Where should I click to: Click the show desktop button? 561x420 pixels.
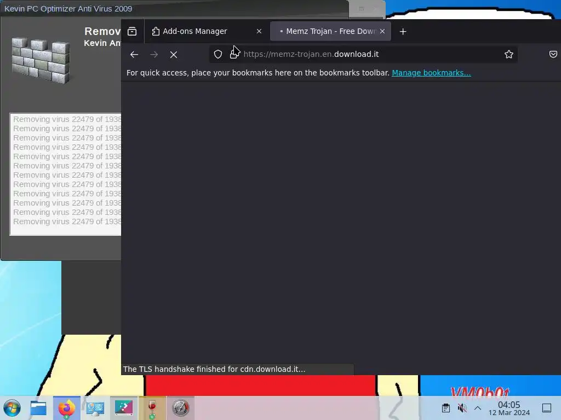click(x=547, y=408)
